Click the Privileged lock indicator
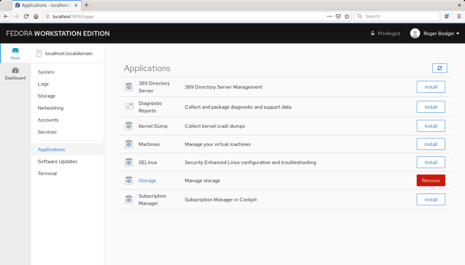 (385, 34)
